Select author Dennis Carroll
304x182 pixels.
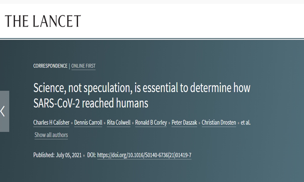[x=88, y=123]
